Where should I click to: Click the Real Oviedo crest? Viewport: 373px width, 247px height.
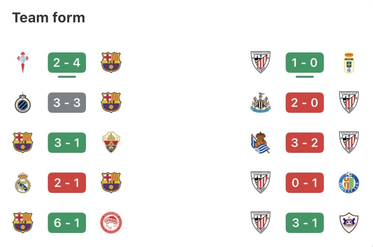(x=349, y=62)
